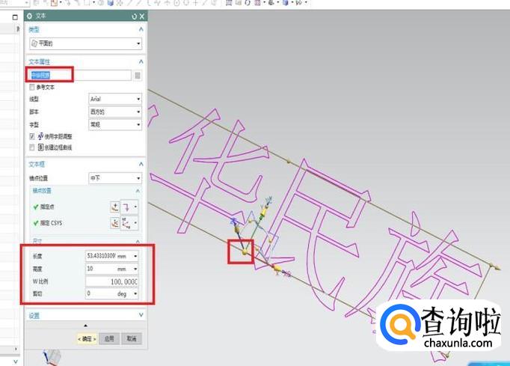The height and width of the screenshot is (366, 510).
Task: Expand the 设置 section
Action: [x=141, y=315]
